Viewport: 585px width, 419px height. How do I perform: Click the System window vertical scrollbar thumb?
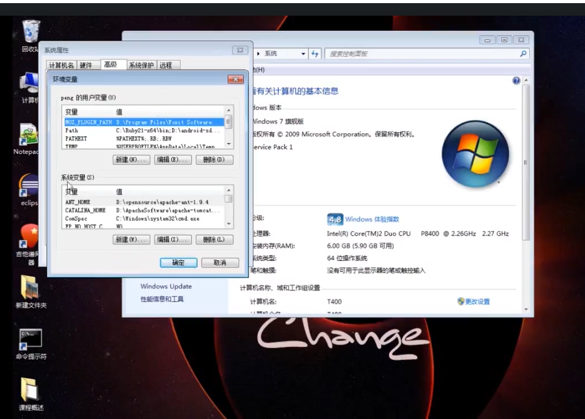click(525, 162)
